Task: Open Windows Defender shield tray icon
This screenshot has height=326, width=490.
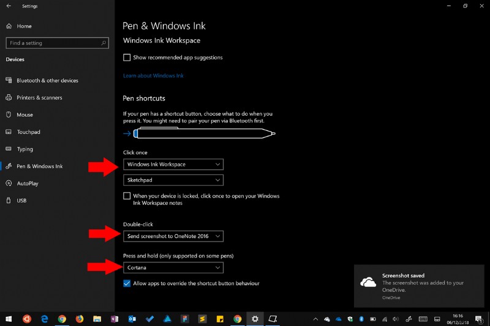Action: coord(350,319)
